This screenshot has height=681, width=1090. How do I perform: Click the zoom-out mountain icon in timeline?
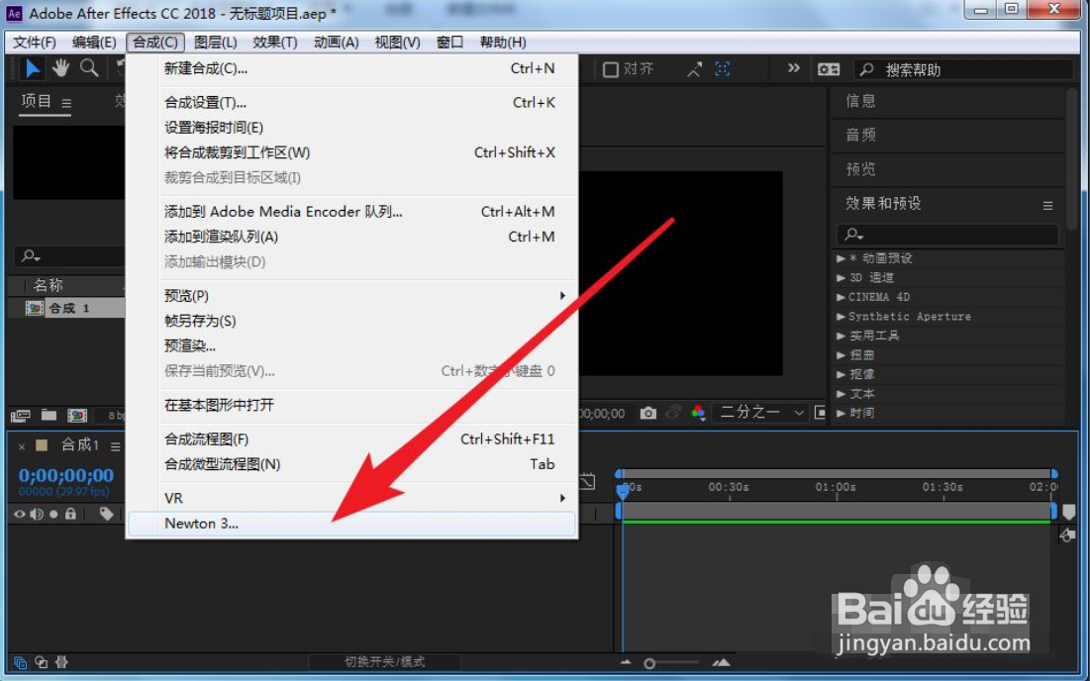[x=626, y=662]
